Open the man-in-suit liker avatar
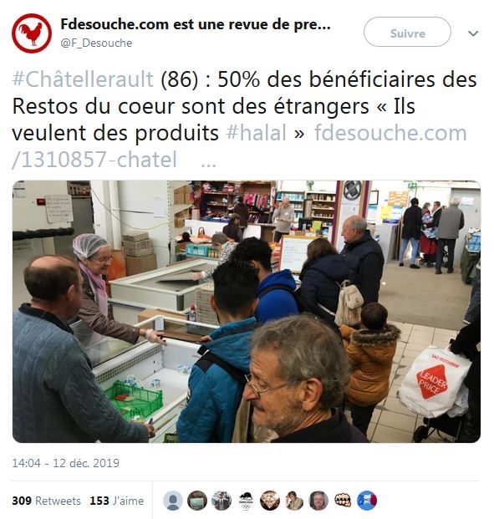 (222, 501)
